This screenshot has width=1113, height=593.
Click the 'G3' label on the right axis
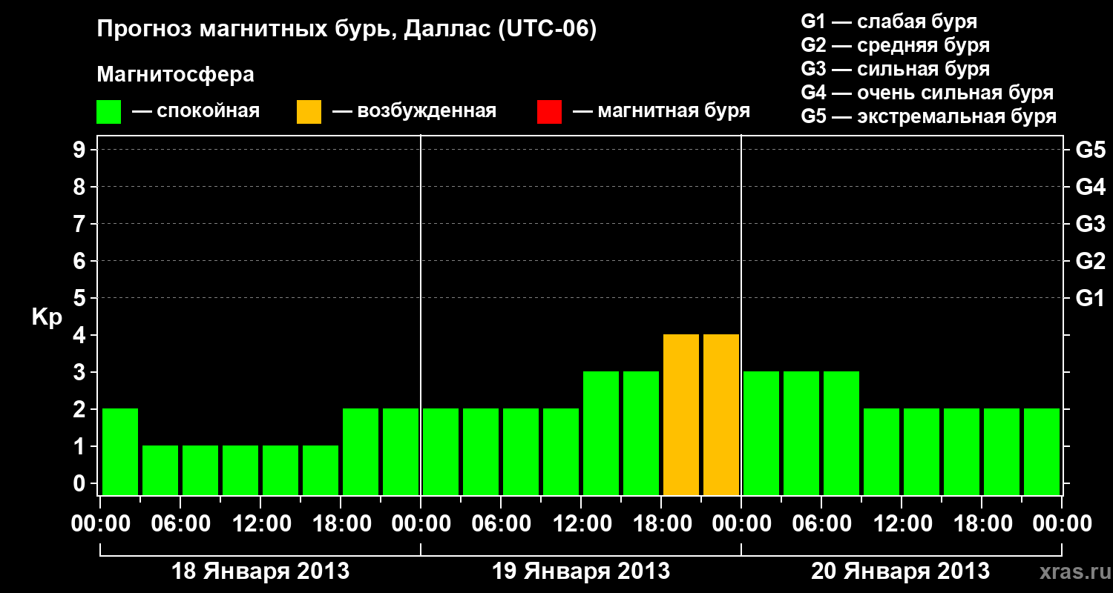click(1090, 225)
